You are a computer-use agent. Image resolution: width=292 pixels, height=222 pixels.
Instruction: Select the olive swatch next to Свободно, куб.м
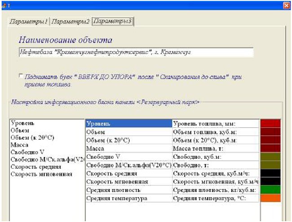point(270,157)
